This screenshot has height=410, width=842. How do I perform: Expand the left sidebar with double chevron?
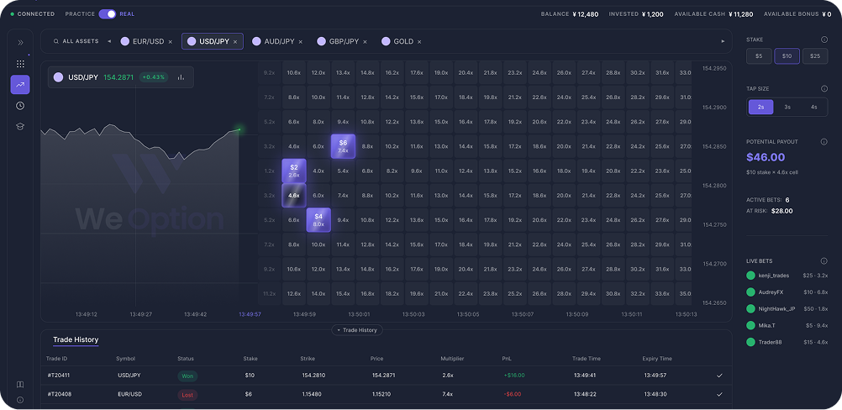tap(20, 42)
